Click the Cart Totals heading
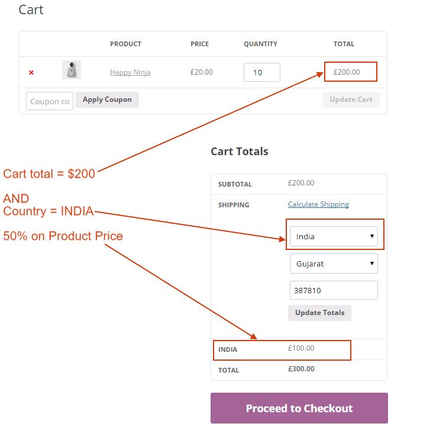The image size is (433, 446). point(240,152)
